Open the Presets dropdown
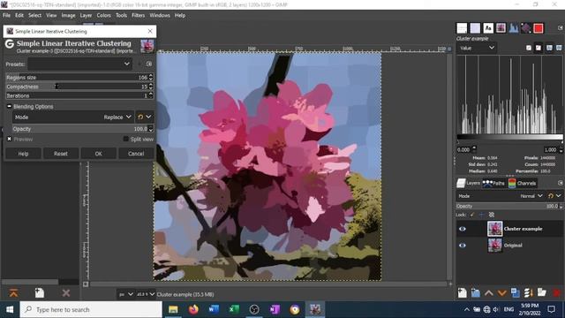565x318 pixels. coord(80,64)
